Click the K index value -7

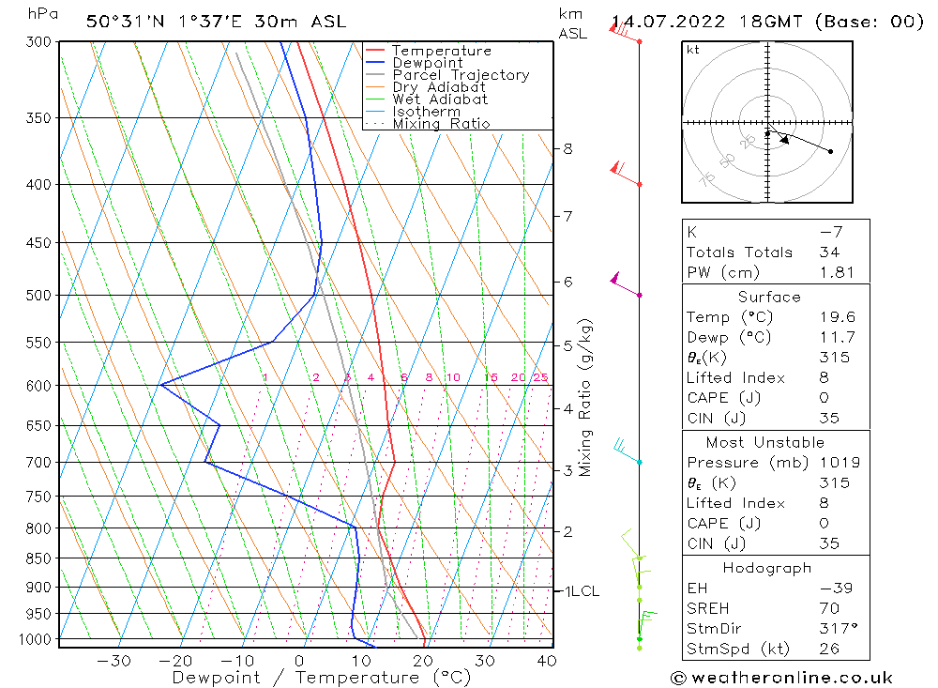831,232
